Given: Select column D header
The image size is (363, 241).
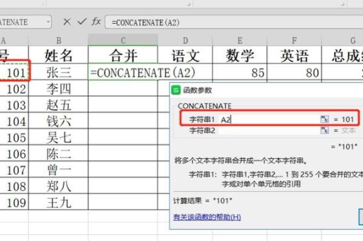Looking at the screenshot, I should (x=185, y=41).
